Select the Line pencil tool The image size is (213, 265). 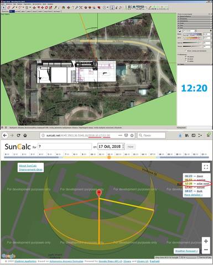[x=13, y=8]
